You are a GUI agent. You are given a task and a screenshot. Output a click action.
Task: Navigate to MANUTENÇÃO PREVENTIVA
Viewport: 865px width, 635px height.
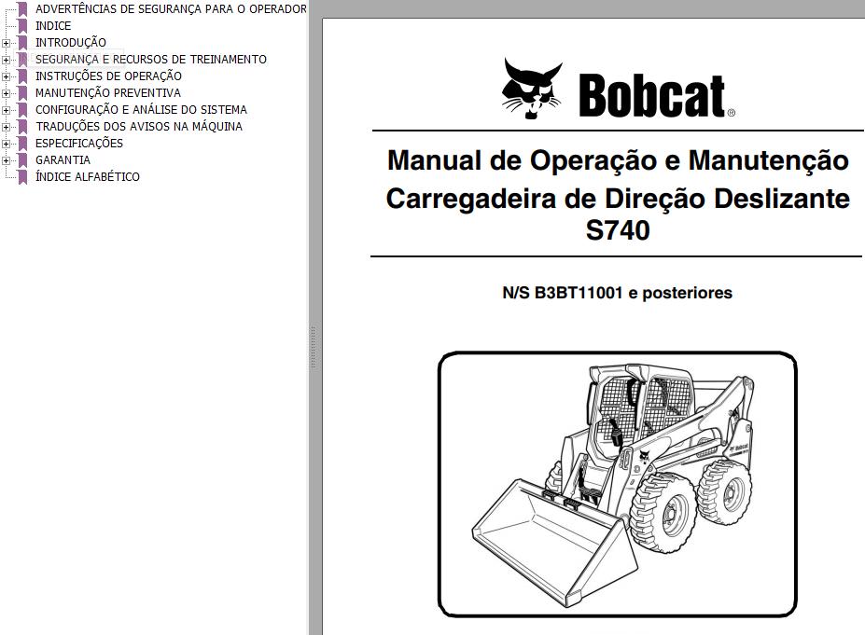[107, 92]
